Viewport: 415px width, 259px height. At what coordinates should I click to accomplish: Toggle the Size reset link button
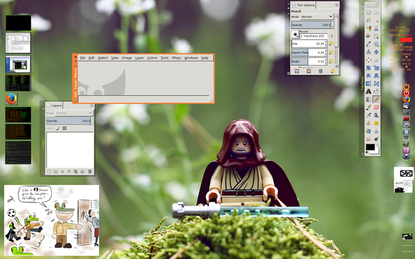click(331, 44)
